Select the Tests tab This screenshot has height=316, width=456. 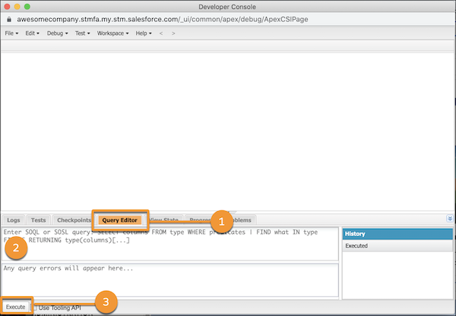coord(38,220)
